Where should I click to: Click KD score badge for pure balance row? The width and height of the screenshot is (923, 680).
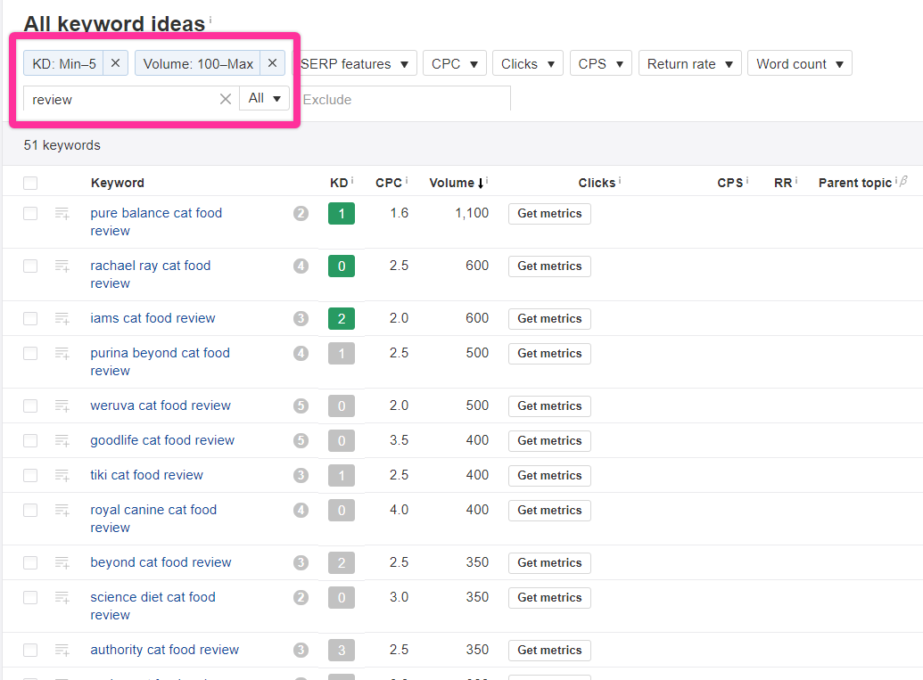pos(342,214)
